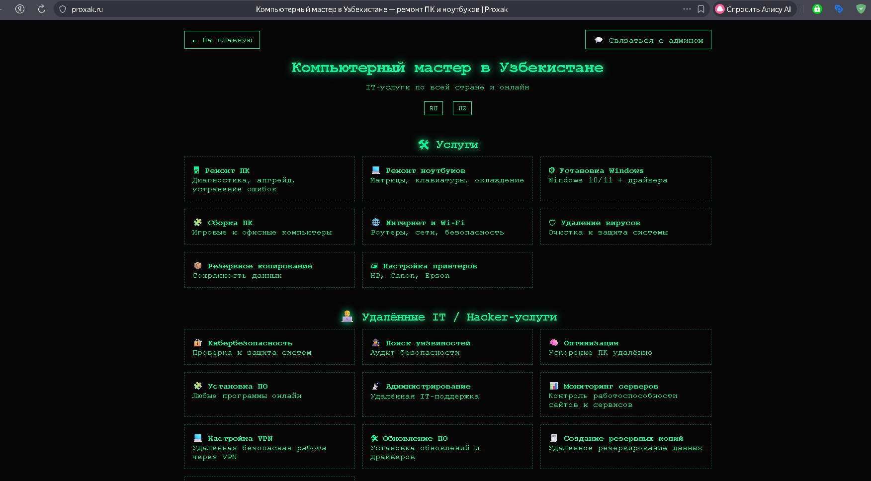Select Настройка принтеров title
Screen dimensions: 871x481
(430, 266)
